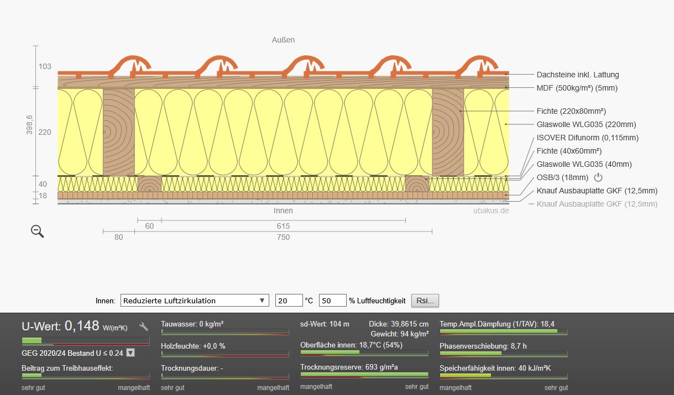Click the Oberfläche innen: 18,7°C (54%) readout
Screen dimensions: 674x395
tap(351, 345)
